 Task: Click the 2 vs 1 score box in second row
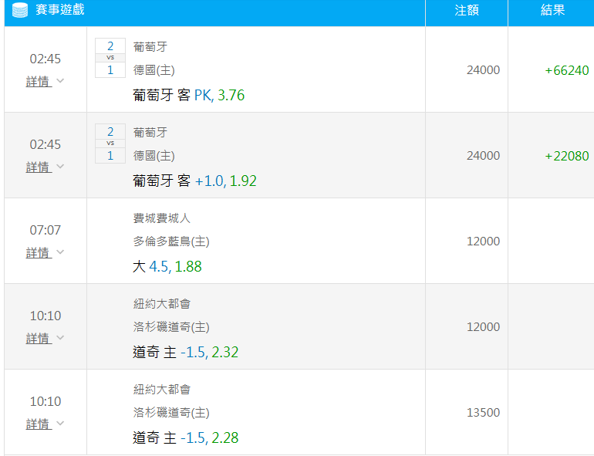point(110,144)
